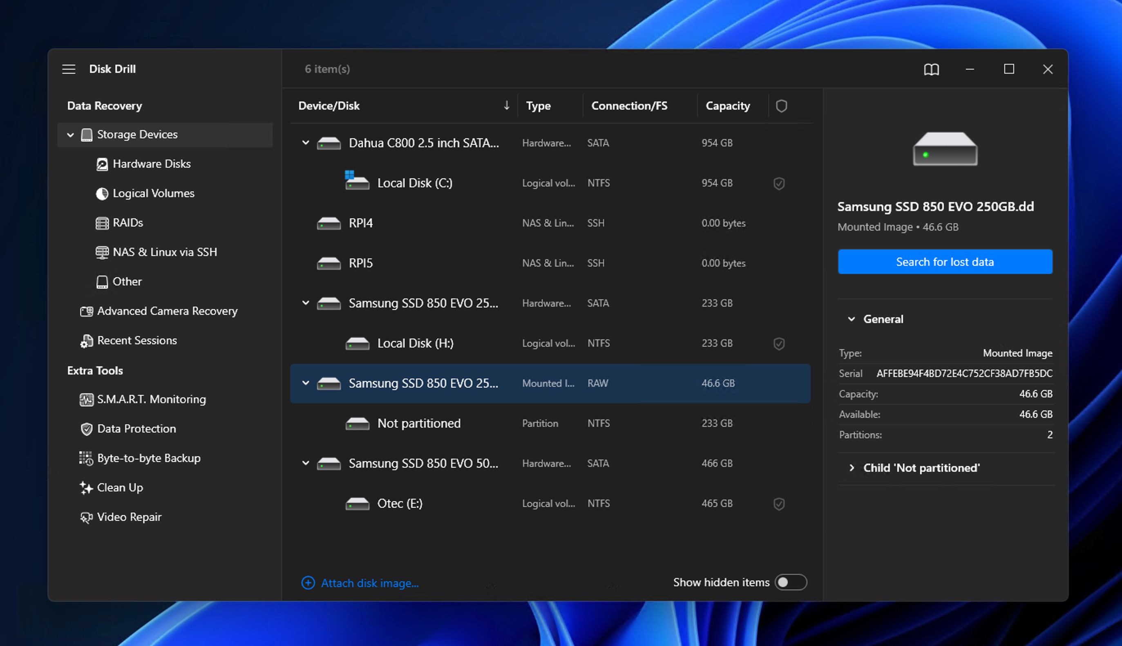Click the protection shield column header icon

pos(781,105)
